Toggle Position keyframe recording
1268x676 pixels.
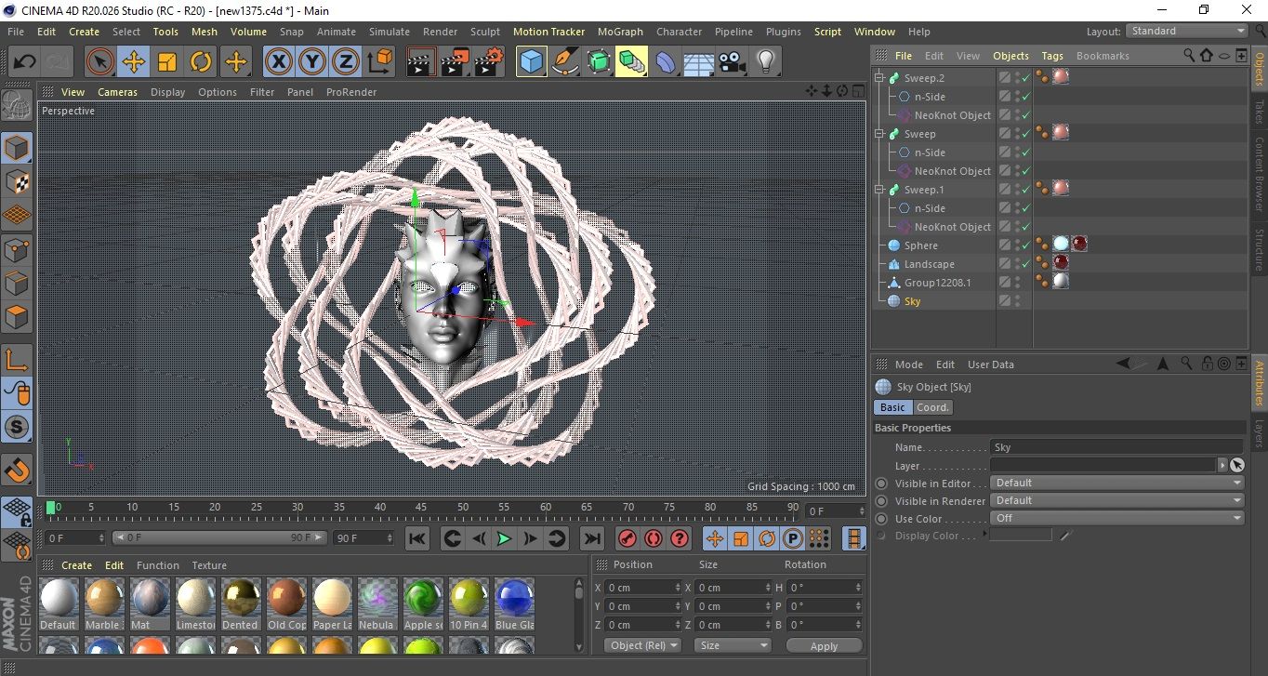(715, 538)
